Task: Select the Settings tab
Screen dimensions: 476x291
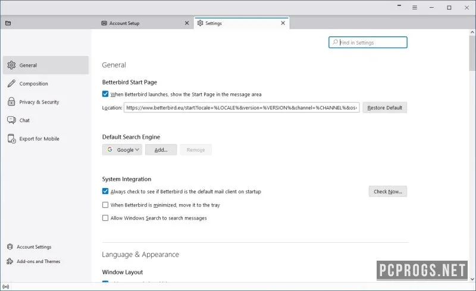Action: tap(242, 23)
